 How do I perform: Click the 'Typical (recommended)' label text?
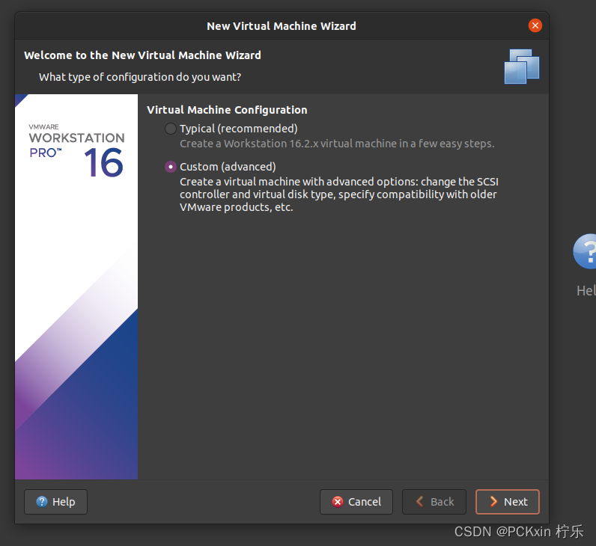tap(239, 129)
